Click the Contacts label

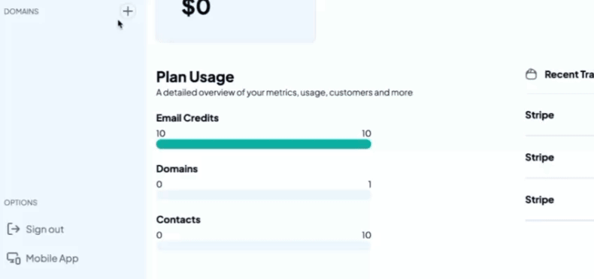178,220
